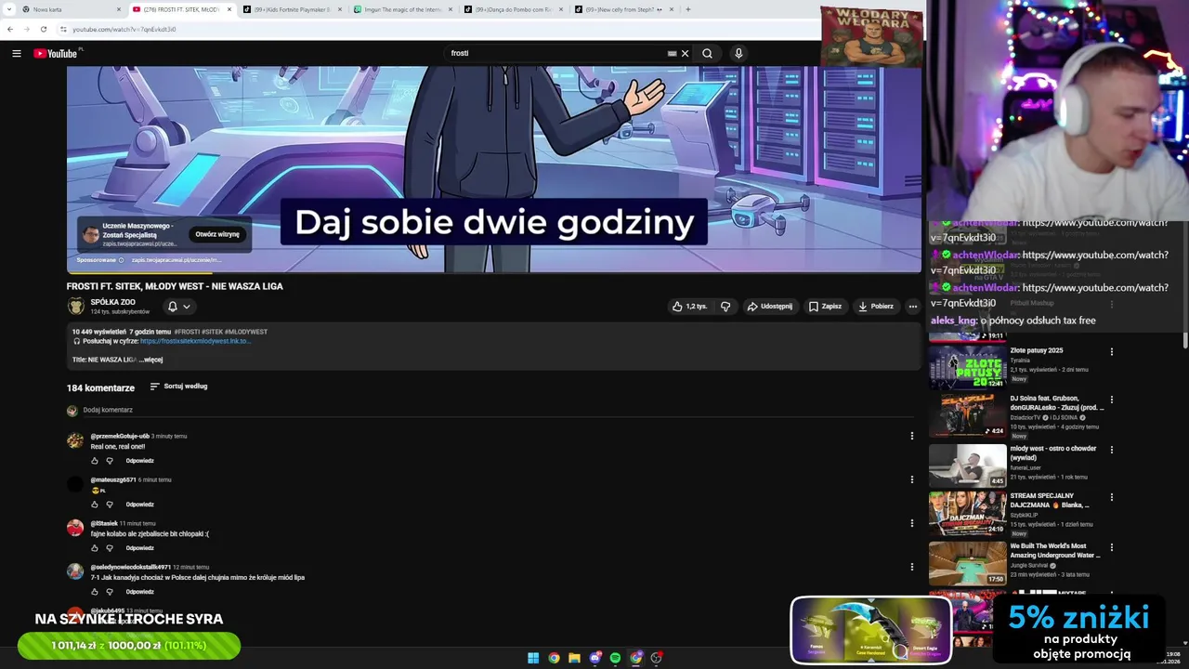Clear the search text with the X icon
Viewport: 1189px width, 669px height.
[x=686, y=53]
